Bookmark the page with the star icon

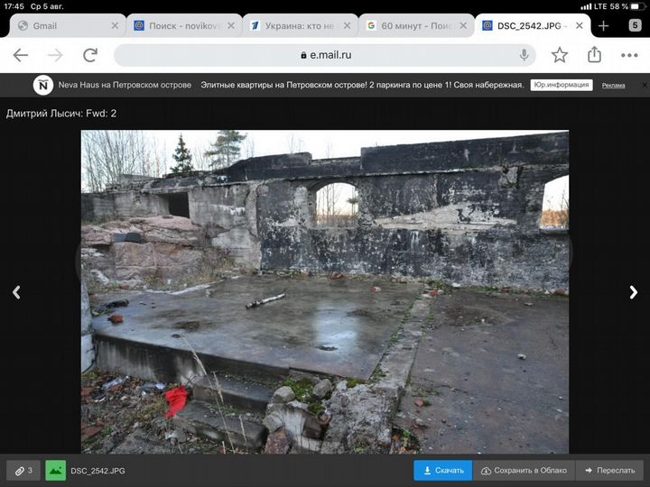tap(559, 55)
